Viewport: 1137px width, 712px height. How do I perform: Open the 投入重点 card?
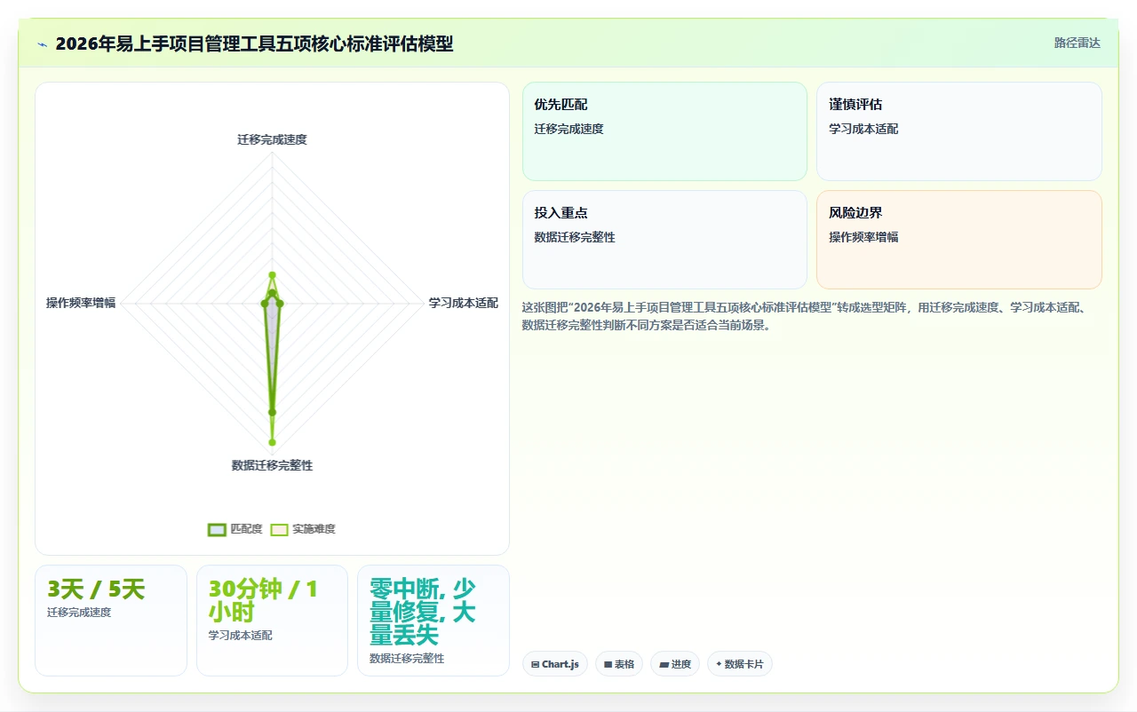(664, 240)
